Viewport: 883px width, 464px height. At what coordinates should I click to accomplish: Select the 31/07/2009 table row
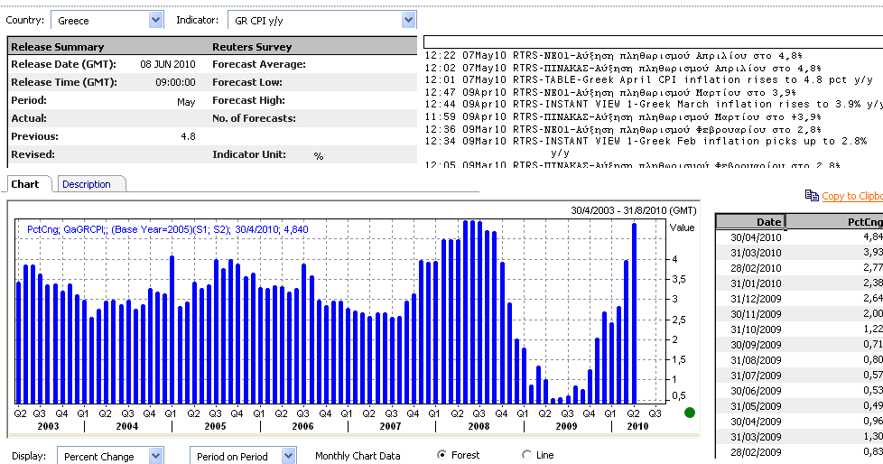point(799,375)
